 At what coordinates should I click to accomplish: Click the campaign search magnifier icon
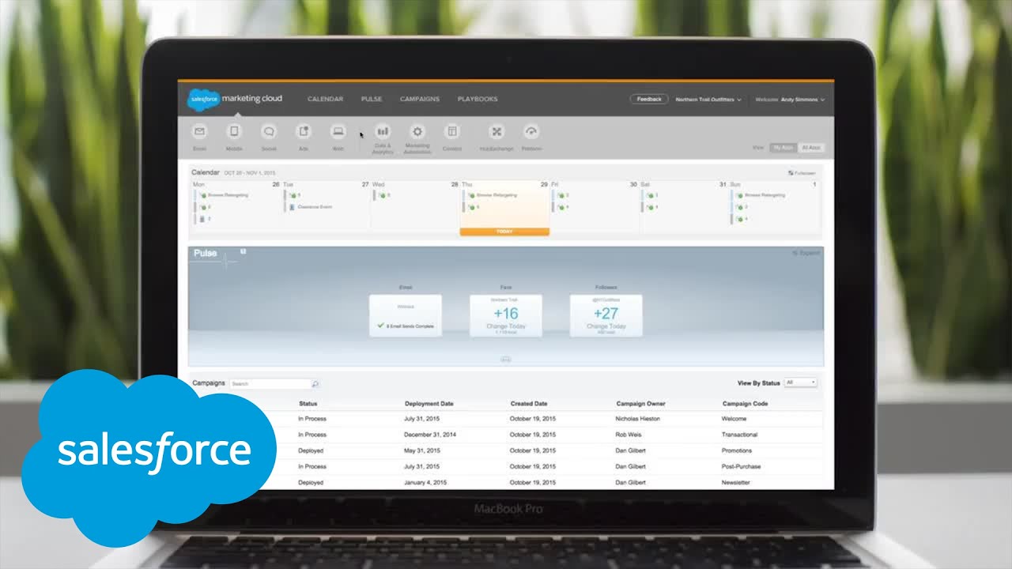[x=315, y=384]
